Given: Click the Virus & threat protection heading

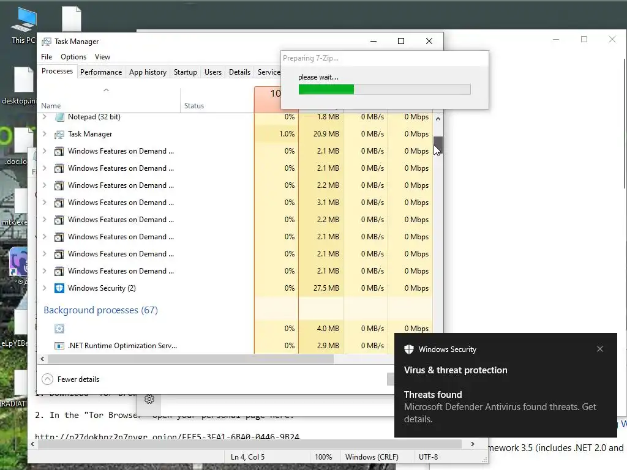Looking at the screenshot, I should (x=456, y=370).
